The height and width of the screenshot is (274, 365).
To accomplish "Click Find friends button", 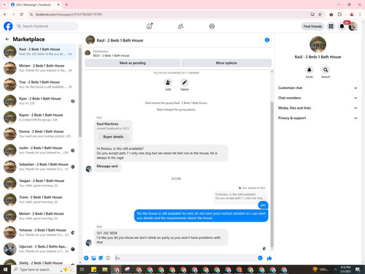I will point(312,26).
